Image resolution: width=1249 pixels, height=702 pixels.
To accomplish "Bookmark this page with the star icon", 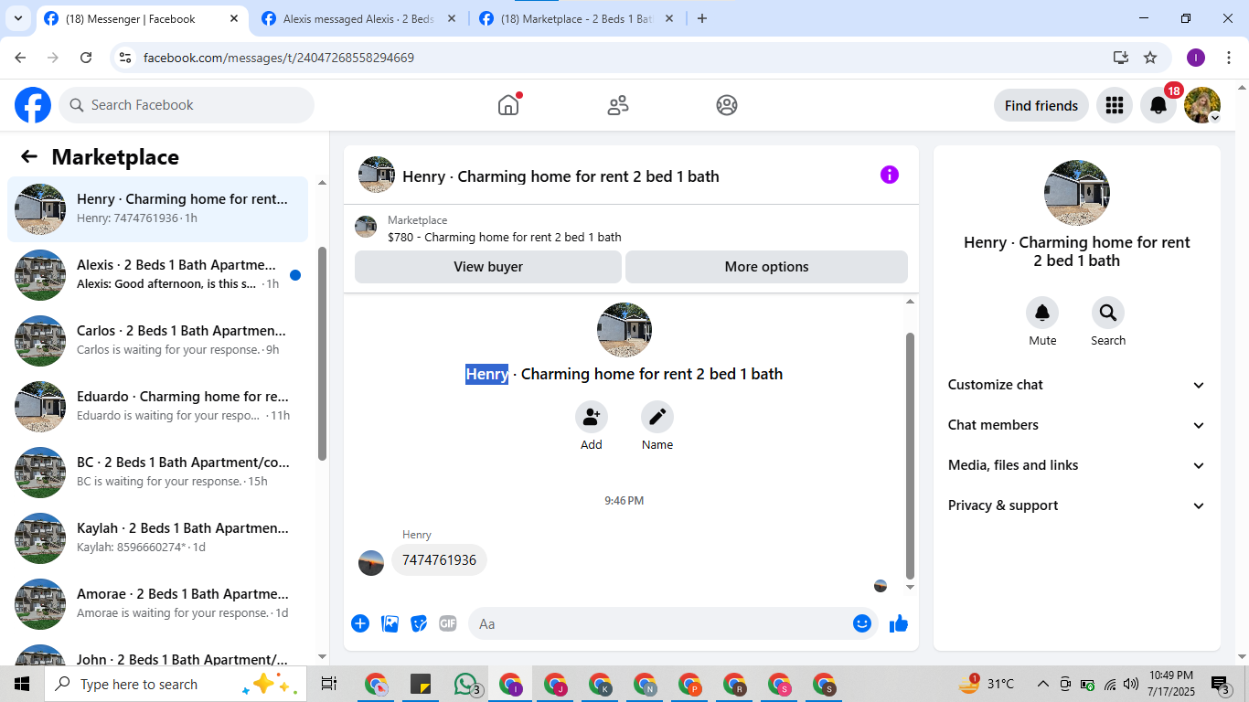I will 1150,58.
